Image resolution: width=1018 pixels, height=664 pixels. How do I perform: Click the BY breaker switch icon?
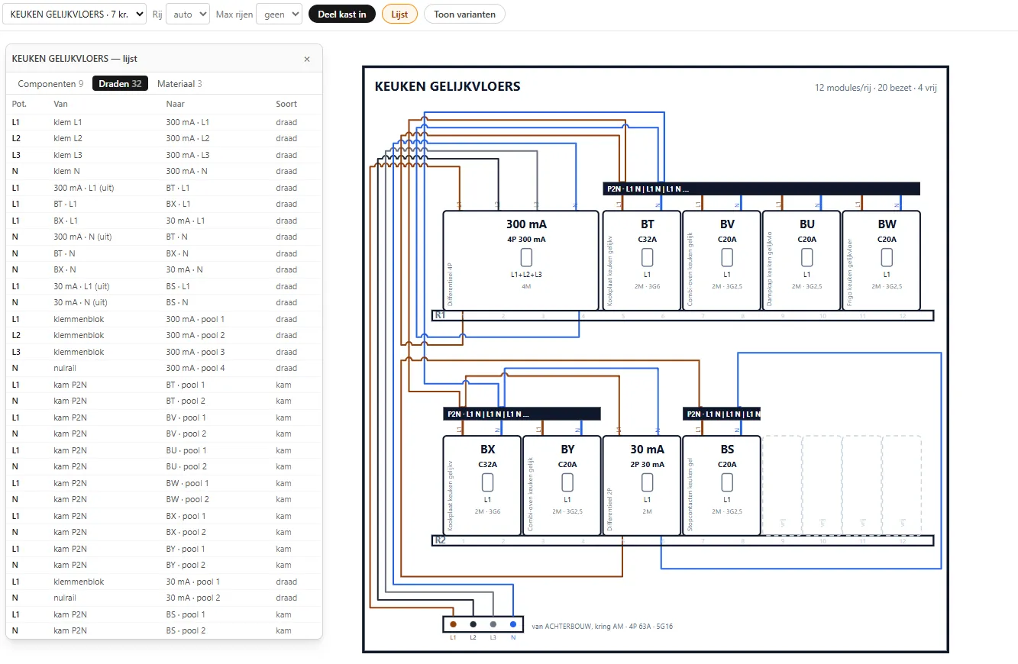(x=567, y=482)
